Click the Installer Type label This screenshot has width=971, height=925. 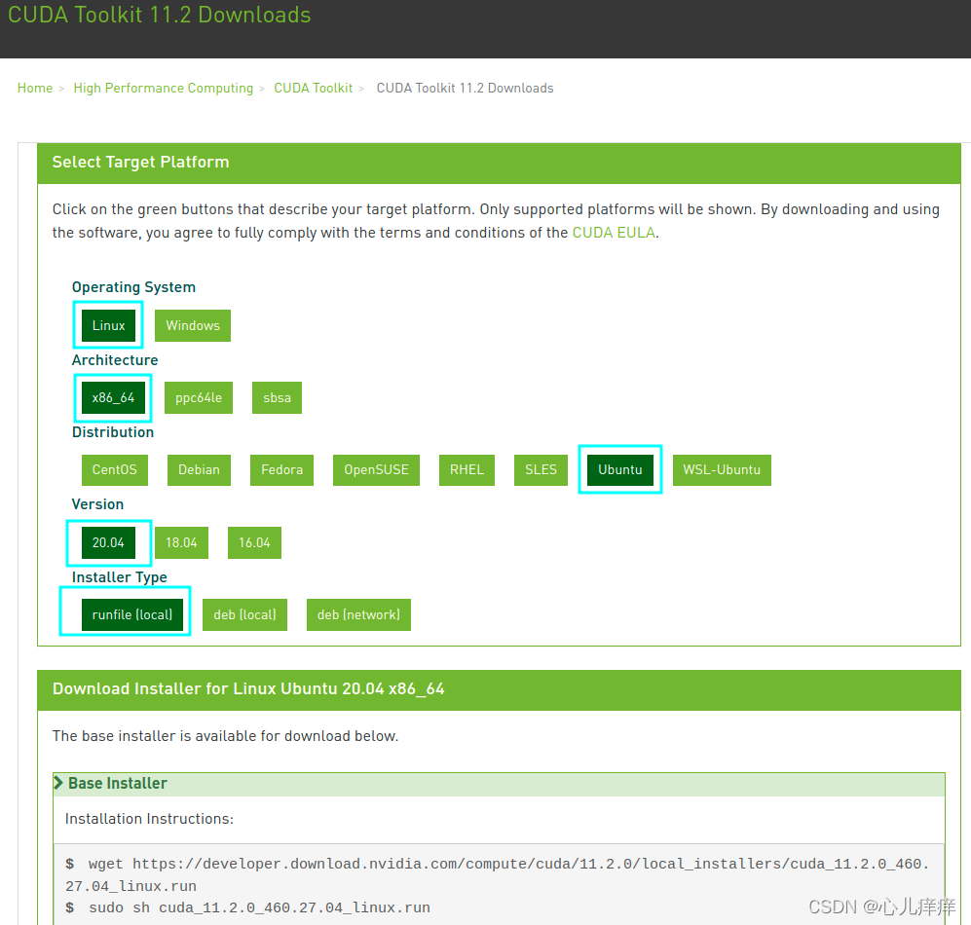pos(120,577)
